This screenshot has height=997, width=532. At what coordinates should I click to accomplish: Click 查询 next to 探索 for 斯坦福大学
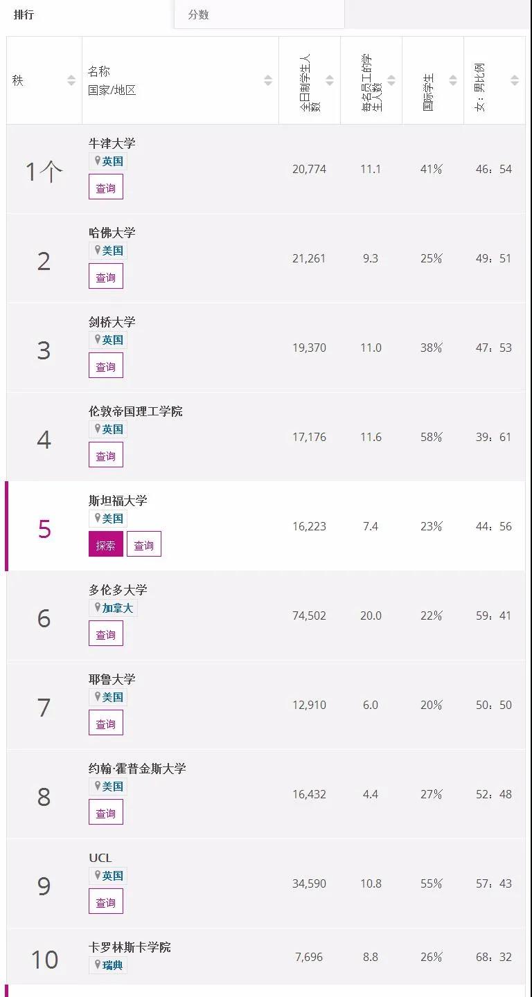click(x=144, y=545)
